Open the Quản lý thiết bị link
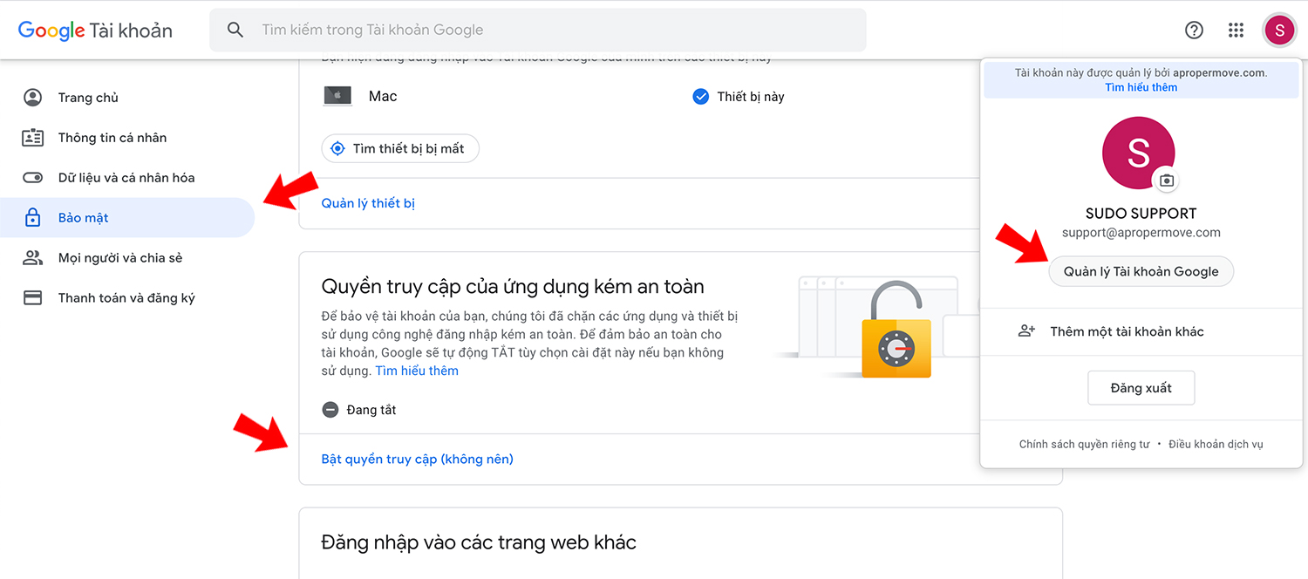 pyautogui.click(x=367, y=202)
